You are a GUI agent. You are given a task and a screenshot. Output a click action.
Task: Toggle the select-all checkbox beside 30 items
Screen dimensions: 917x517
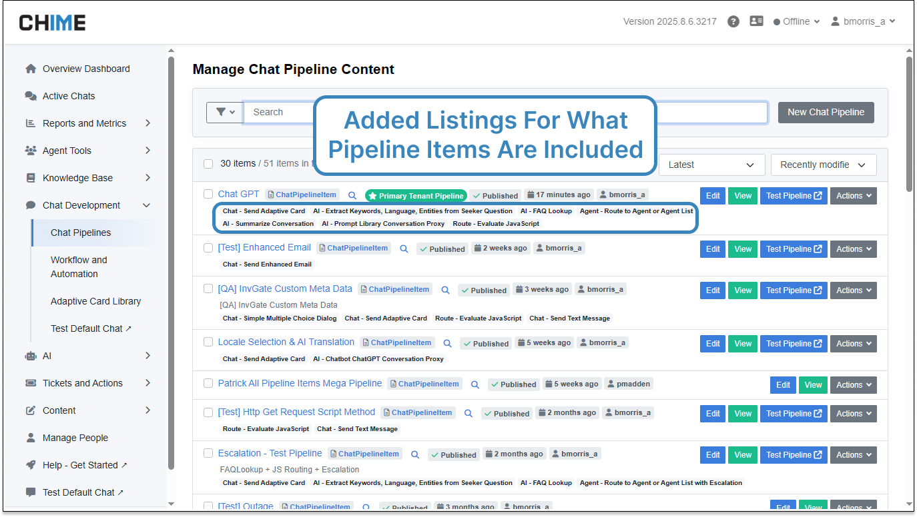click(208, 164)
